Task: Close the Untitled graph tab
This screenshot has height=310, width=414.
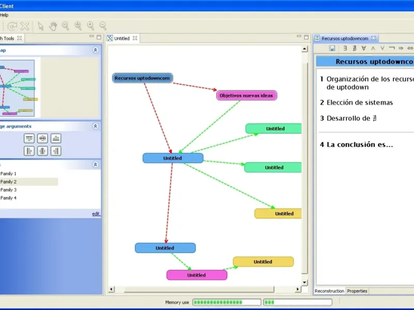Action: (x=135, y=38)
